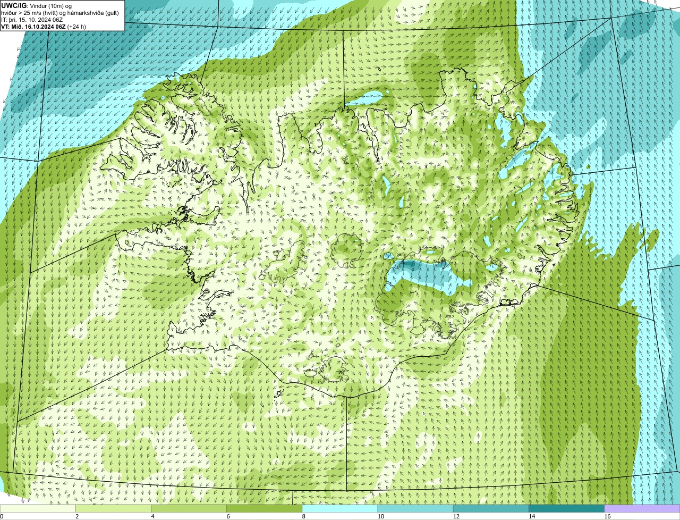This screenshot has height=520, width=680.
Task: Click the dark green 6–8 m/s legend swatch
Action: (x=265, y=508)
